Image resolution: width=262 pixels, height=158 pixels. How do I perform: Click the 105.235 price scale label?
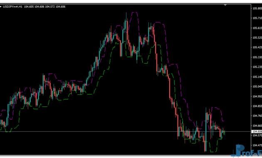pyautogui.click(x=257, y=67)
